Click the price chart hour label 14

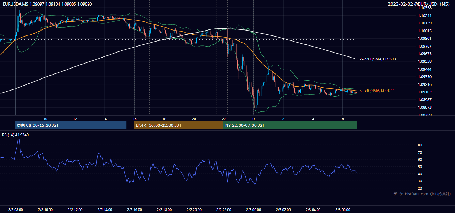point(105,119)
